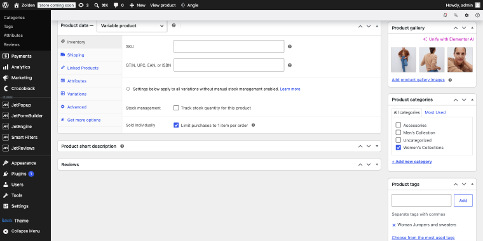Click the Collapse Menu arrow
Viewport: 483px width, 241px height.
(6, 231)
